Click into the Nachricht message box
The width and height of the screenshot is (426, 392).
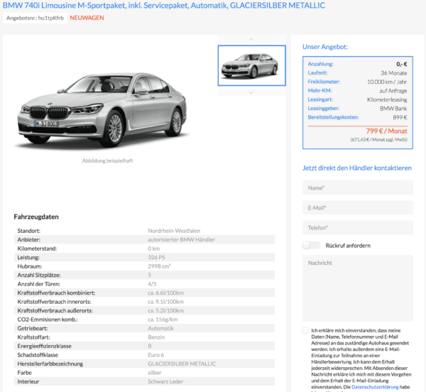point(358,288)
